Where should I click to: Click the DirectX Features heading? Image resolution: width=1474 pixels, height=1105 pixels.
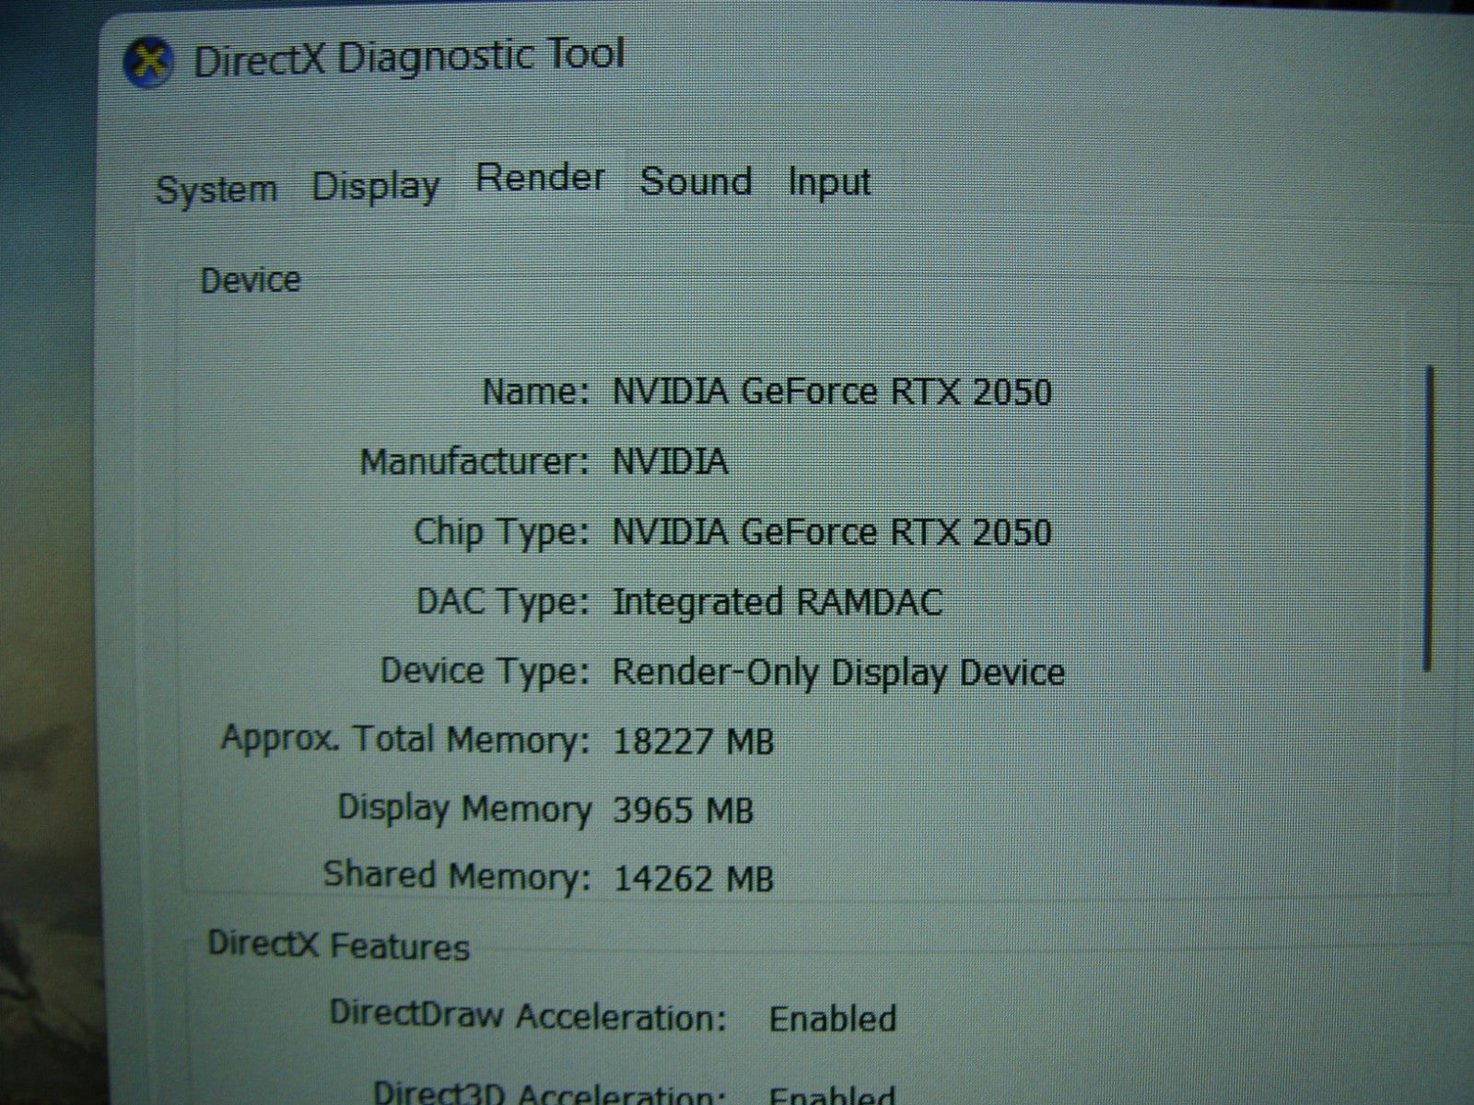click(x=338, y=946)
